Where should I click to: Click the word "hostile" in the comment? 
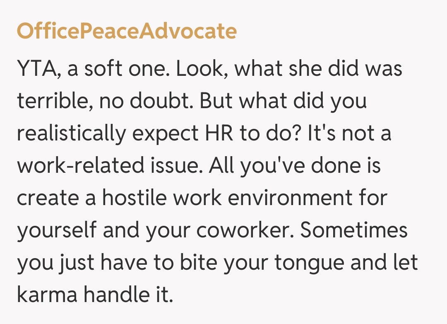(x=135, y=198)
